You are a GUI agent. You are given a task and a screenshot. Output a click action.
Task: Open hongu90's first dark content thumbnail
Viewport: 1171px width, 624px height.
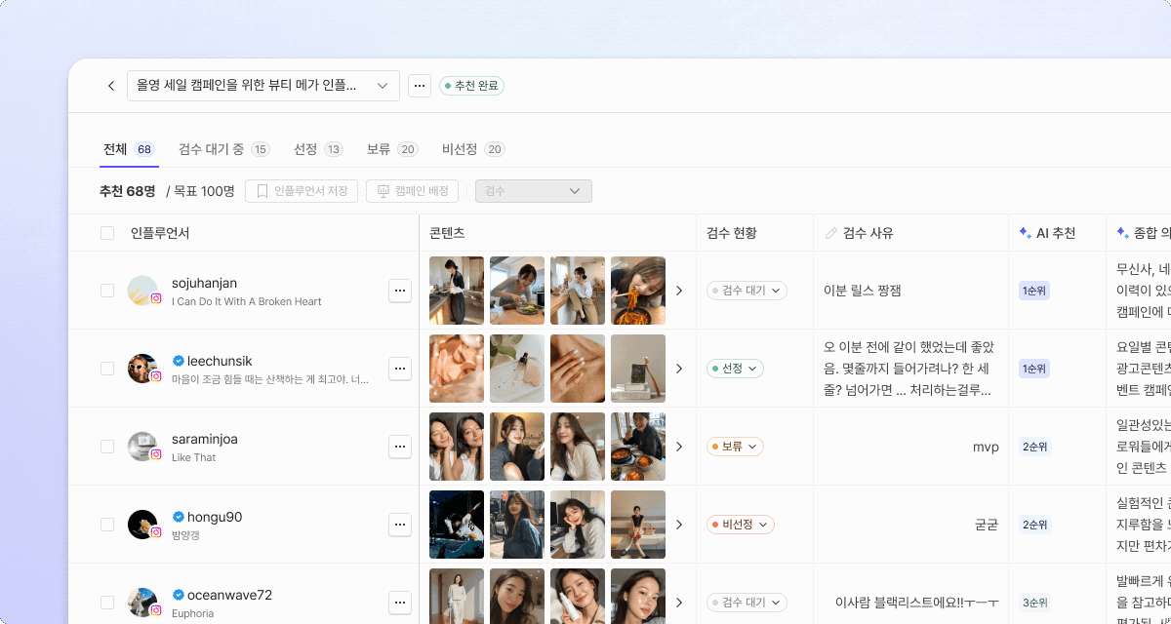tap(457, 525)
